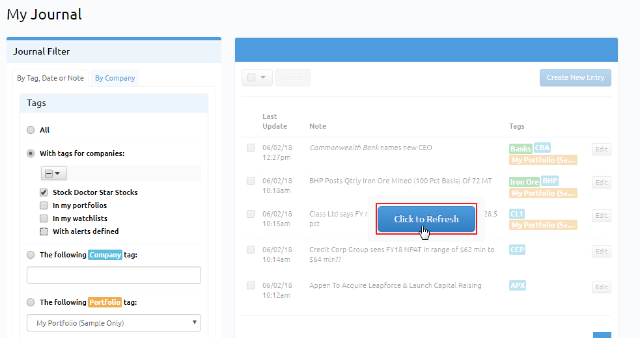
Task: Edit the Commonwealth Bank journal entry
Action: pyautogui.click(x=601, y=149)
